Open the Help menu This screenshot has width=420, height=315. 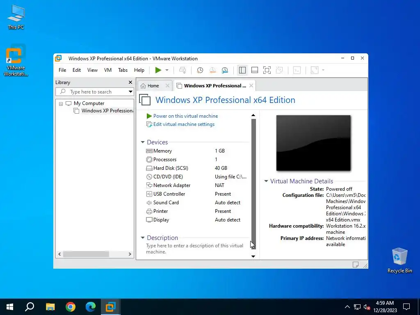139,70
